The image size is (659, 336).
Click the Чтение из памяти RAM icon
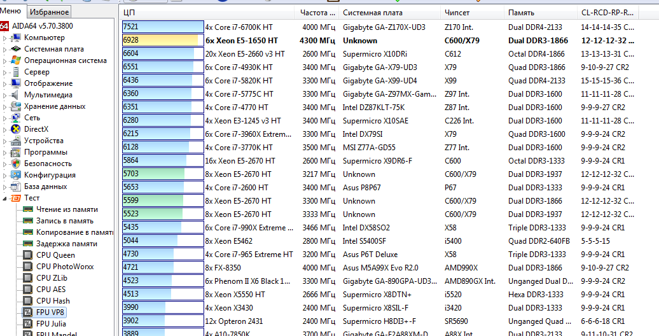(x=28, y=209)
